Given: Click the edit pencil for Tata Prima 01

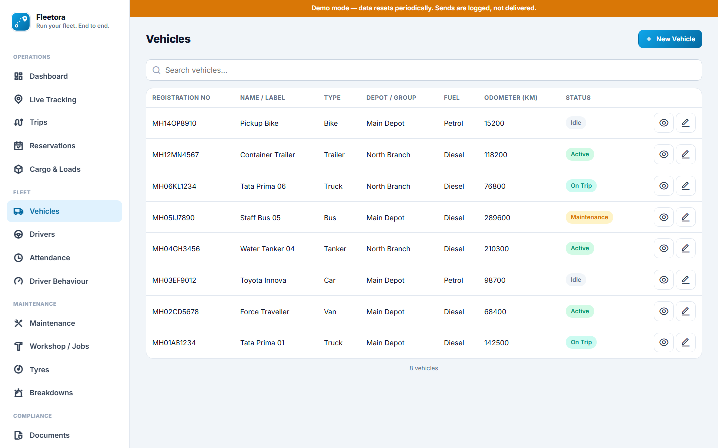Looking at the screenshot, I should (685, 342).
